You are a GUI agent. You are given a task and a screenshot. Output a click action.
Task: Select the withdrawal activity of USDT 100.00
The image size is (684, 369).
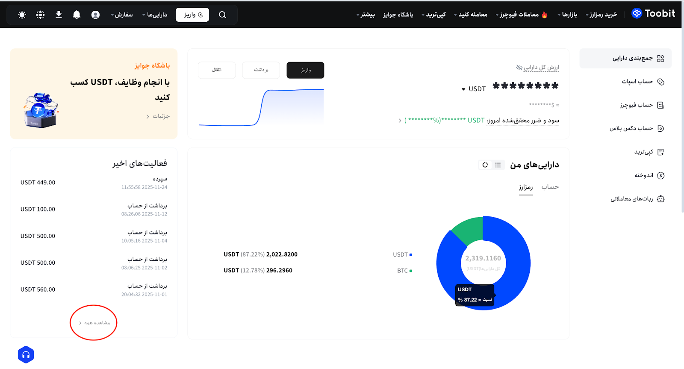pos(94,210)
